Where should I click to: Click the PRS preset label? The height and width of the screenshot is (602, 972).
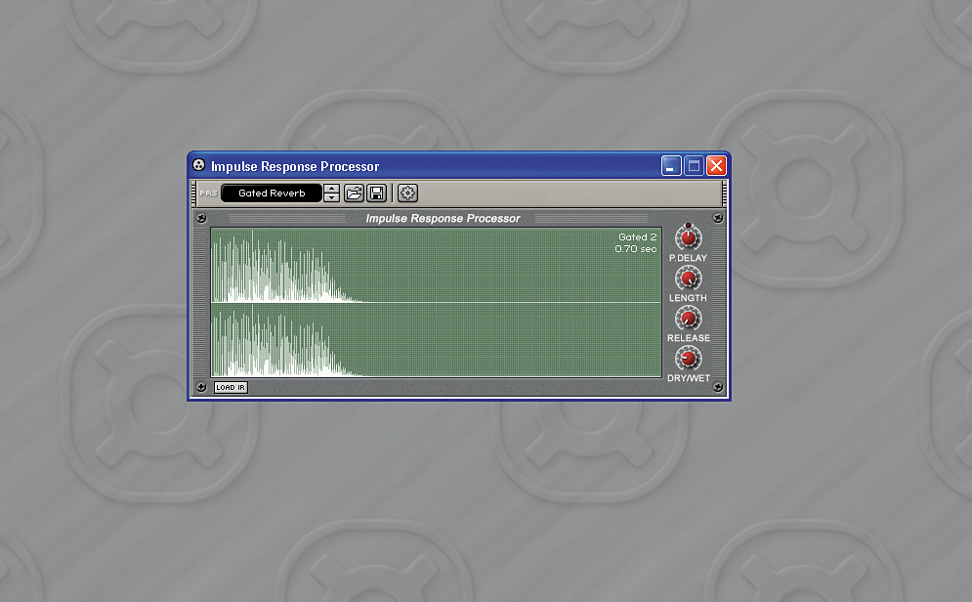208,193
